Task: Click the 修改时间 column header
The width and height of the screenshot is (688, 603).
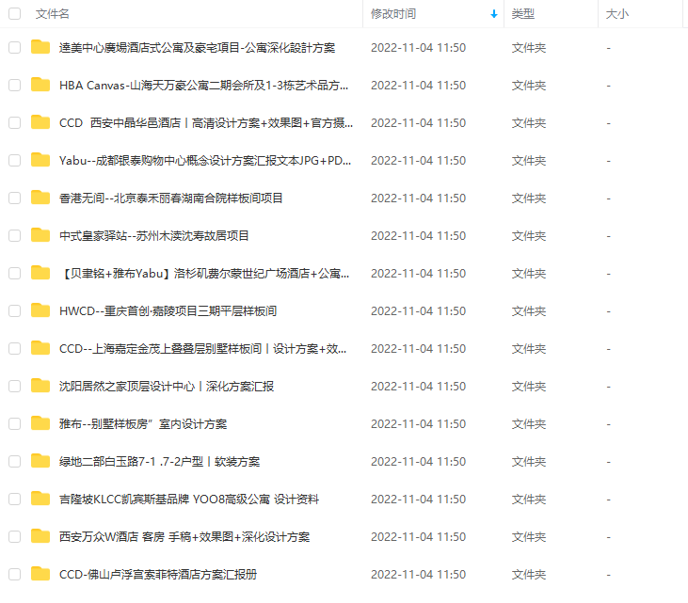Action: pyautogui.click(x=393, y=14)
